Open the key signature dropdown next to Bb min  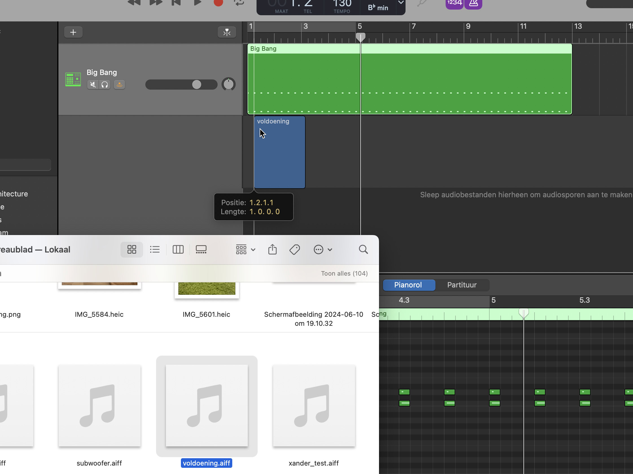pos(401,3)
